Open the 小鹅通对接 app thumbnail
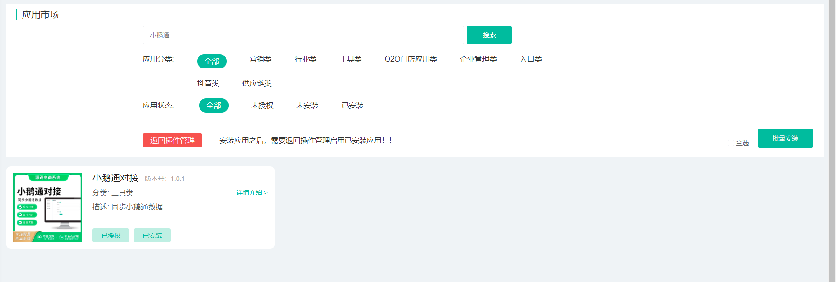The image size is (836, 282). (48, 208)
